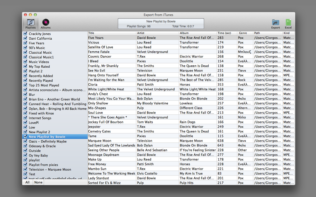Select the Low playlist
Image resolution: width=316 pixels, height=197 pixels.
(x=32, y=127)
